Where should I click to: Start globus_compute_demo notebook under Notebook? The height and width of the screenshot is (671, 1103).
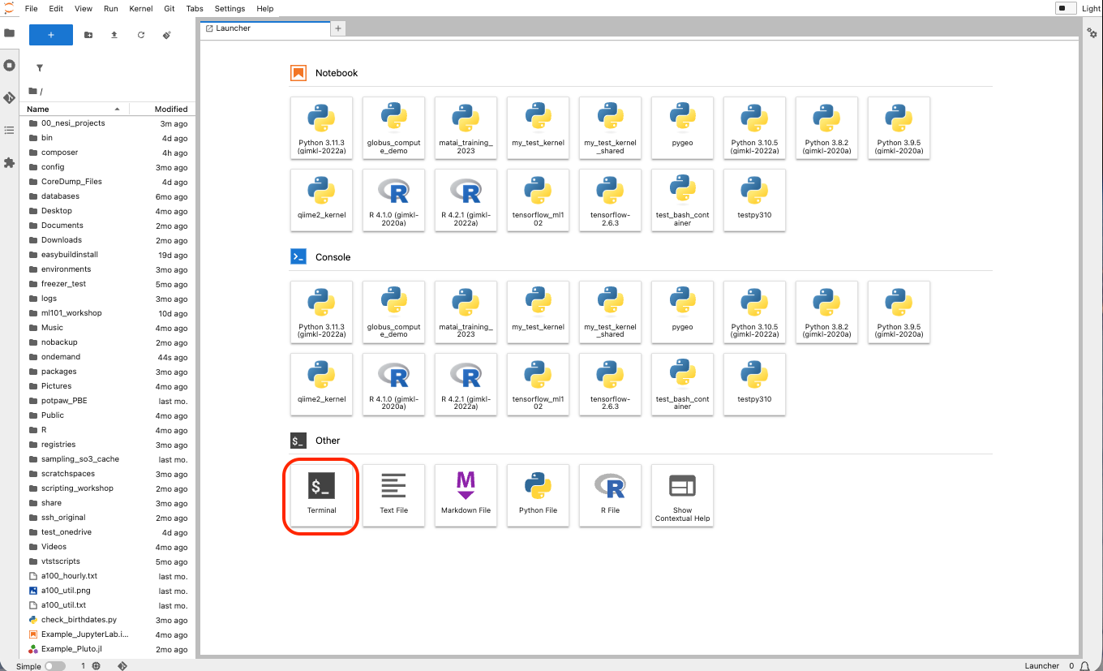click(x=394, y=128)
